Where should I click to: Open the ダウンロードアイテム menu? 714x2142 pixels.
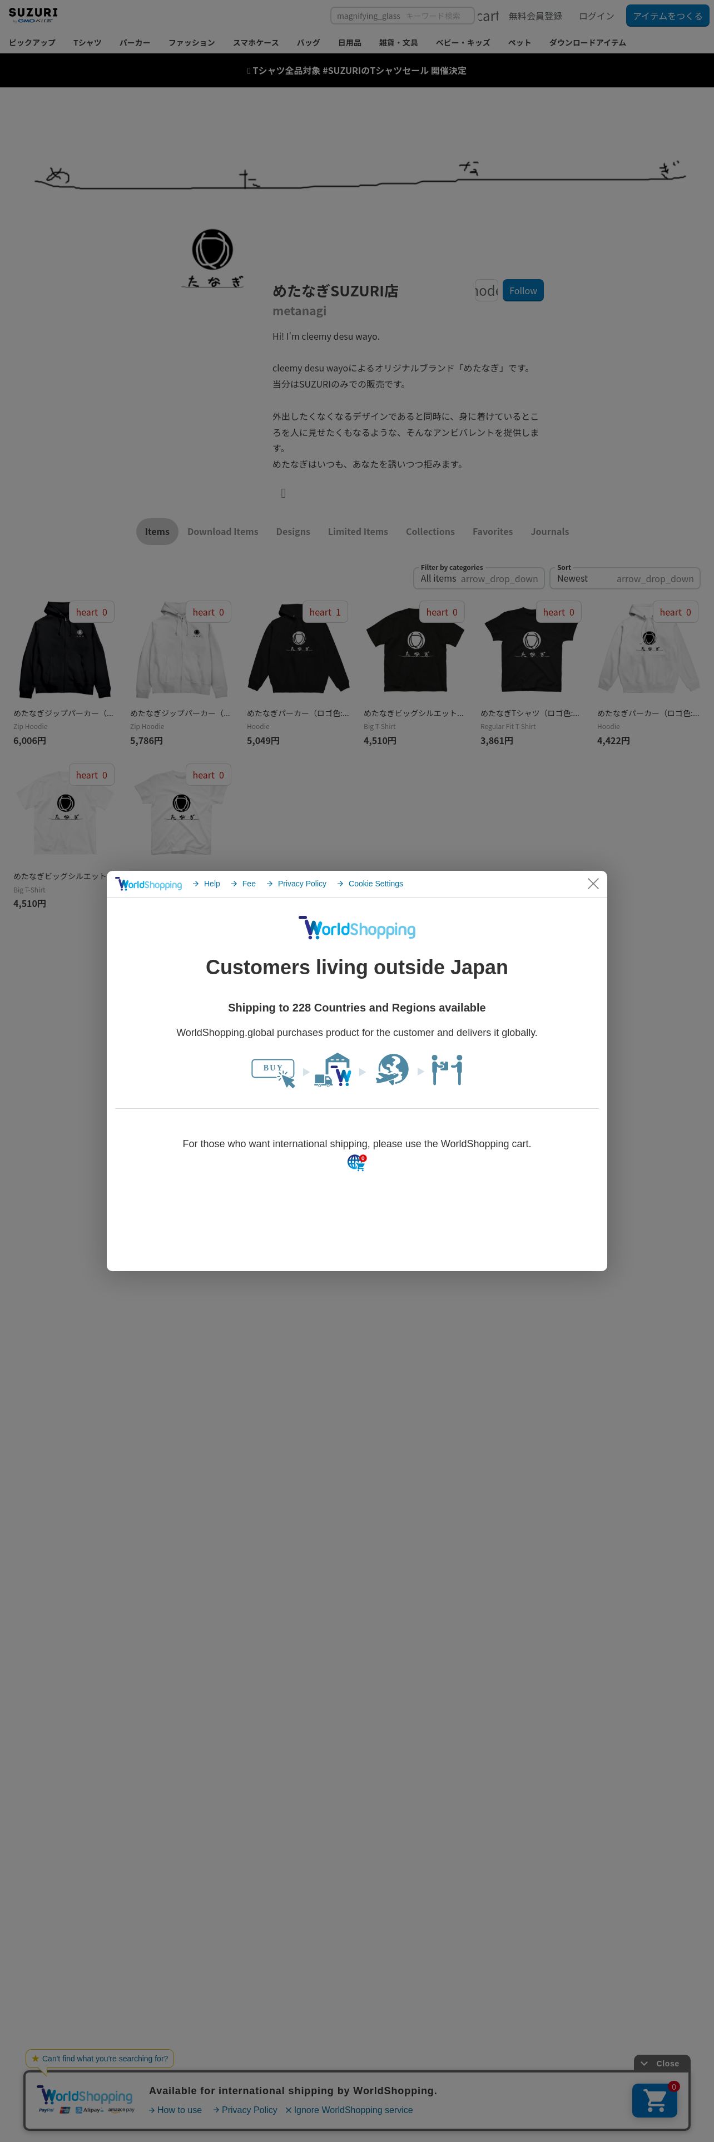pos(588,42)
